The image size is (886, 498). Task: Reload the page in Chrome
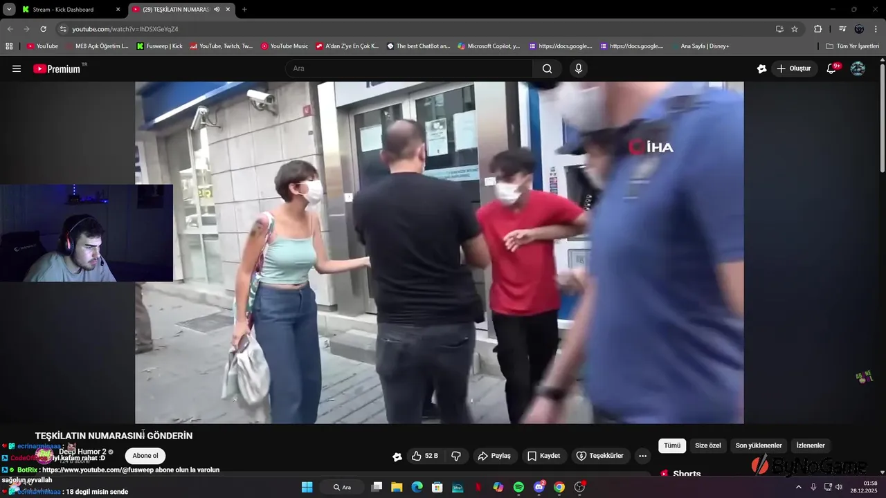click(43, 29)
